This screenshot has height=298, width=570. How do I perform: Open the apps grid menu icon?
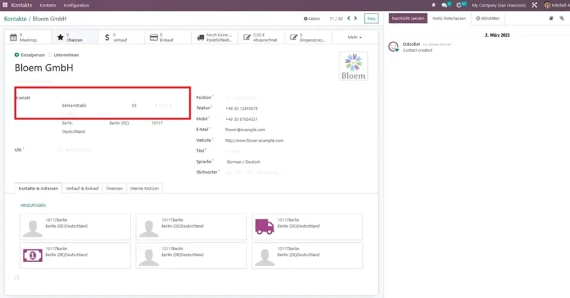point(5,5)
